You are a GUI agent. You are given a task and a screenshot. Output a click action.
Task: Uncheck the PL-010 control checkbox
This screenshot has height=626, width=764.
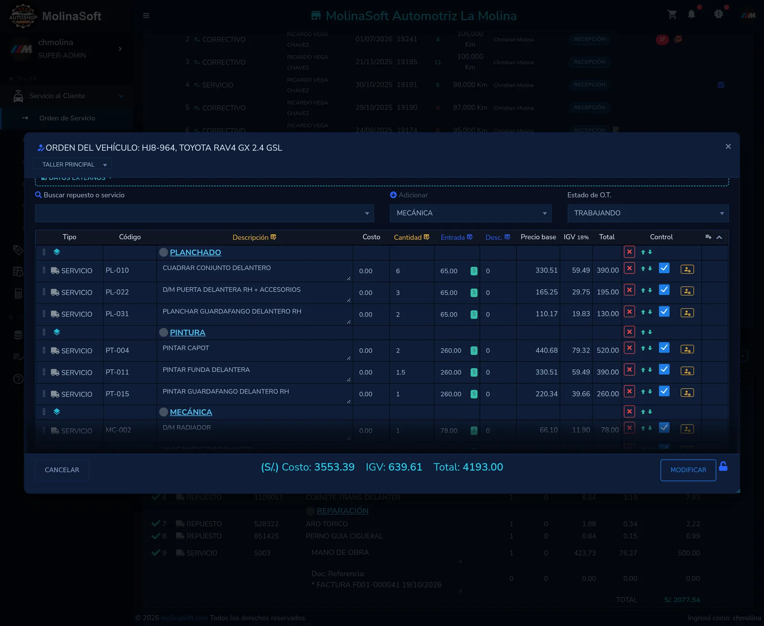[664, 268]
